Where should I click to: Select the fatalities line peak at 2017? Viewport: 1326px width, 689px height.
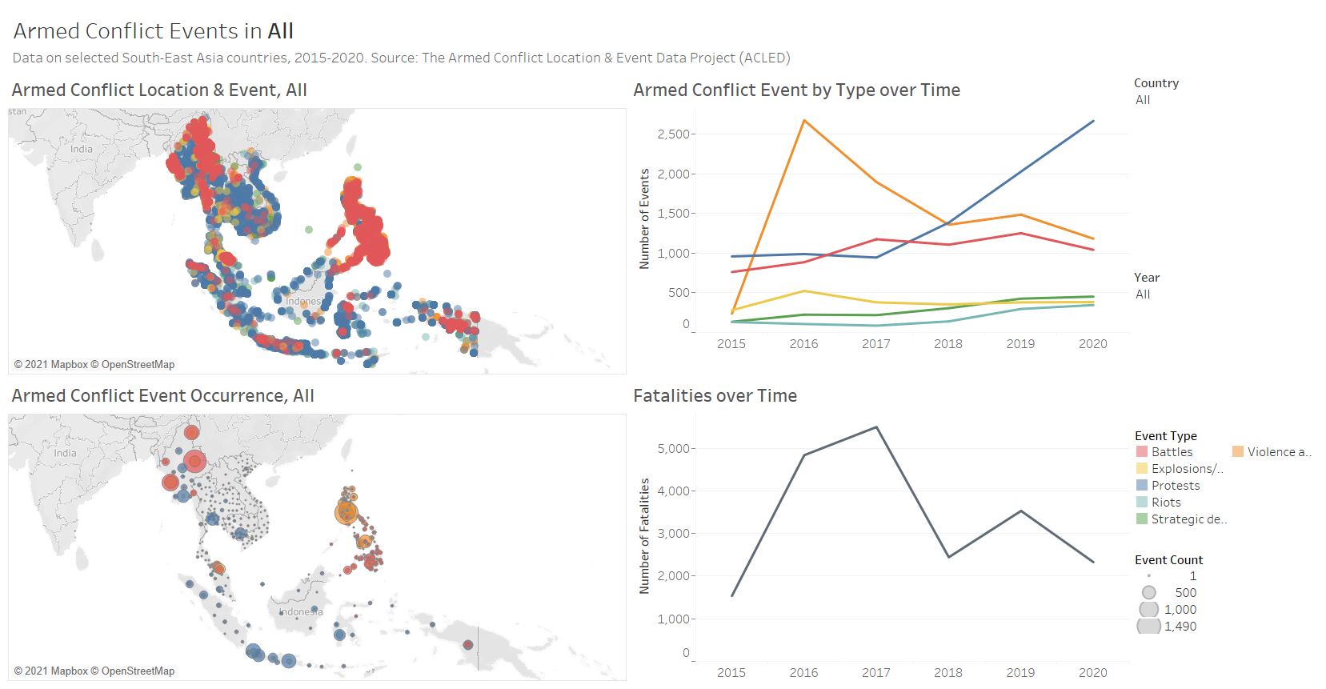876,427
